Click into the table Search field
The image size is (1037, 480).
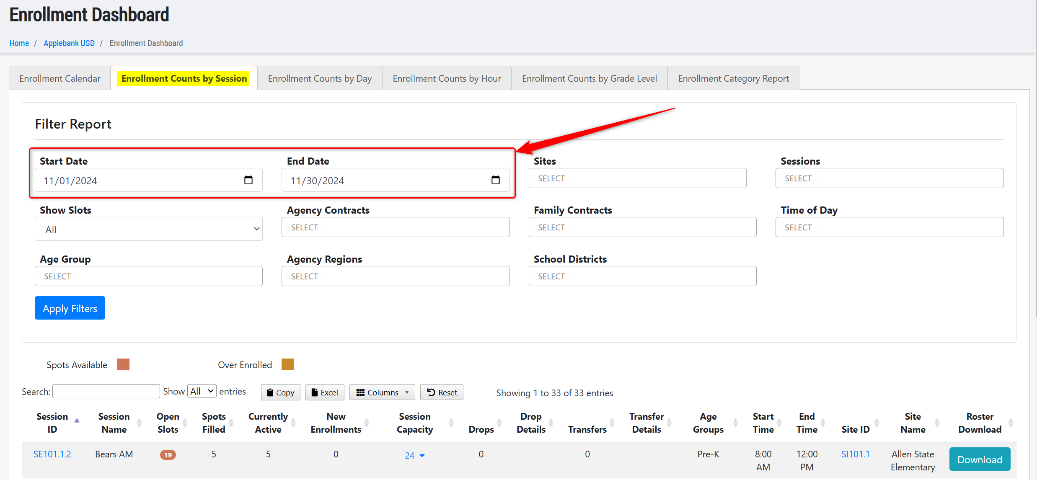click(106, 391)
